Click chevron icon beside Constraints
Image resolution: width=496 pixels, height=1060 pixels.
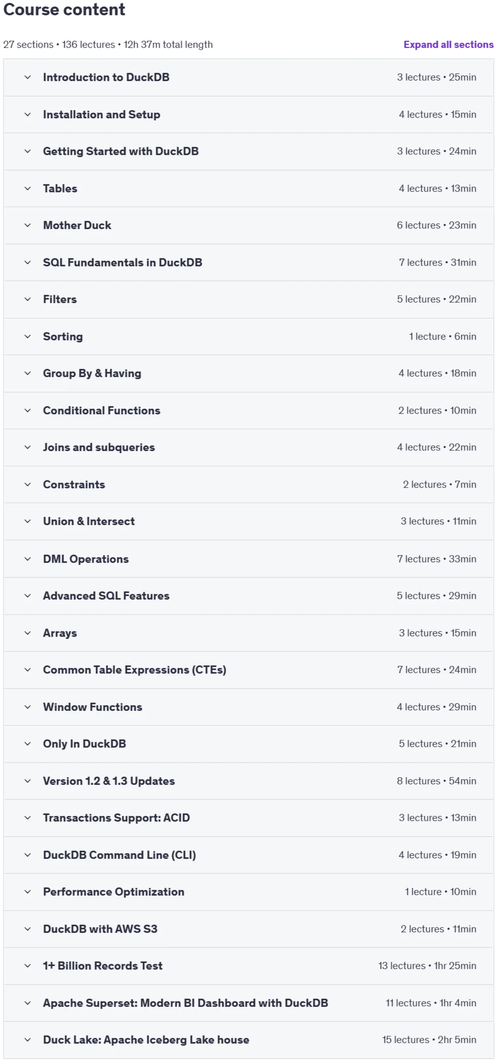(28, 485)
